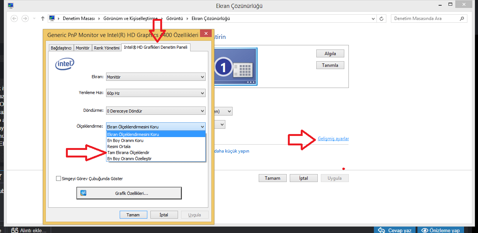
Task: Click Görünüm ve Kişiselleştirme breadcrumb
Action: click(130, 19)
